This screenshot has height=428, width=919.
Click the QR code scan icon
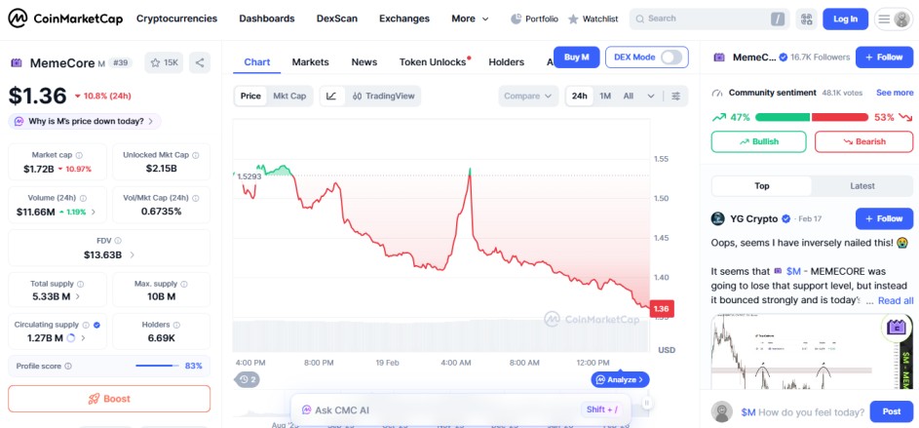click(x=807, y=19)
